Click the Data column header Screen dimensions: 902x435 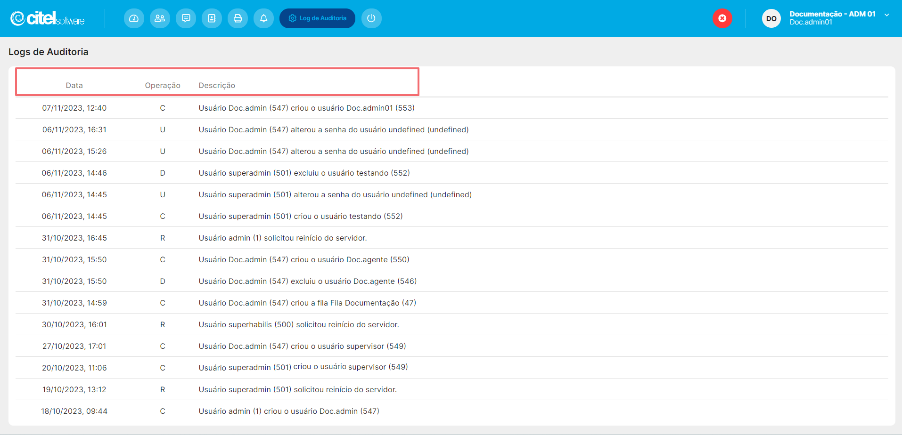(74, 85)
